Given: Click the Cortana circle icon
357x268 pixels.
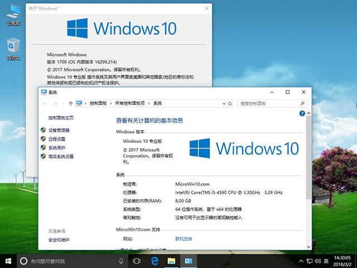Looking at the screenshot, I should click(23, 261).
